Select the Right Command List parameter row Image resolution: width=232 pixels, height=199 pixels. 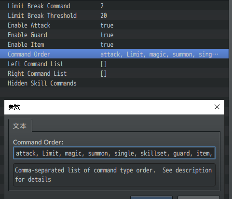click(114, 73)
